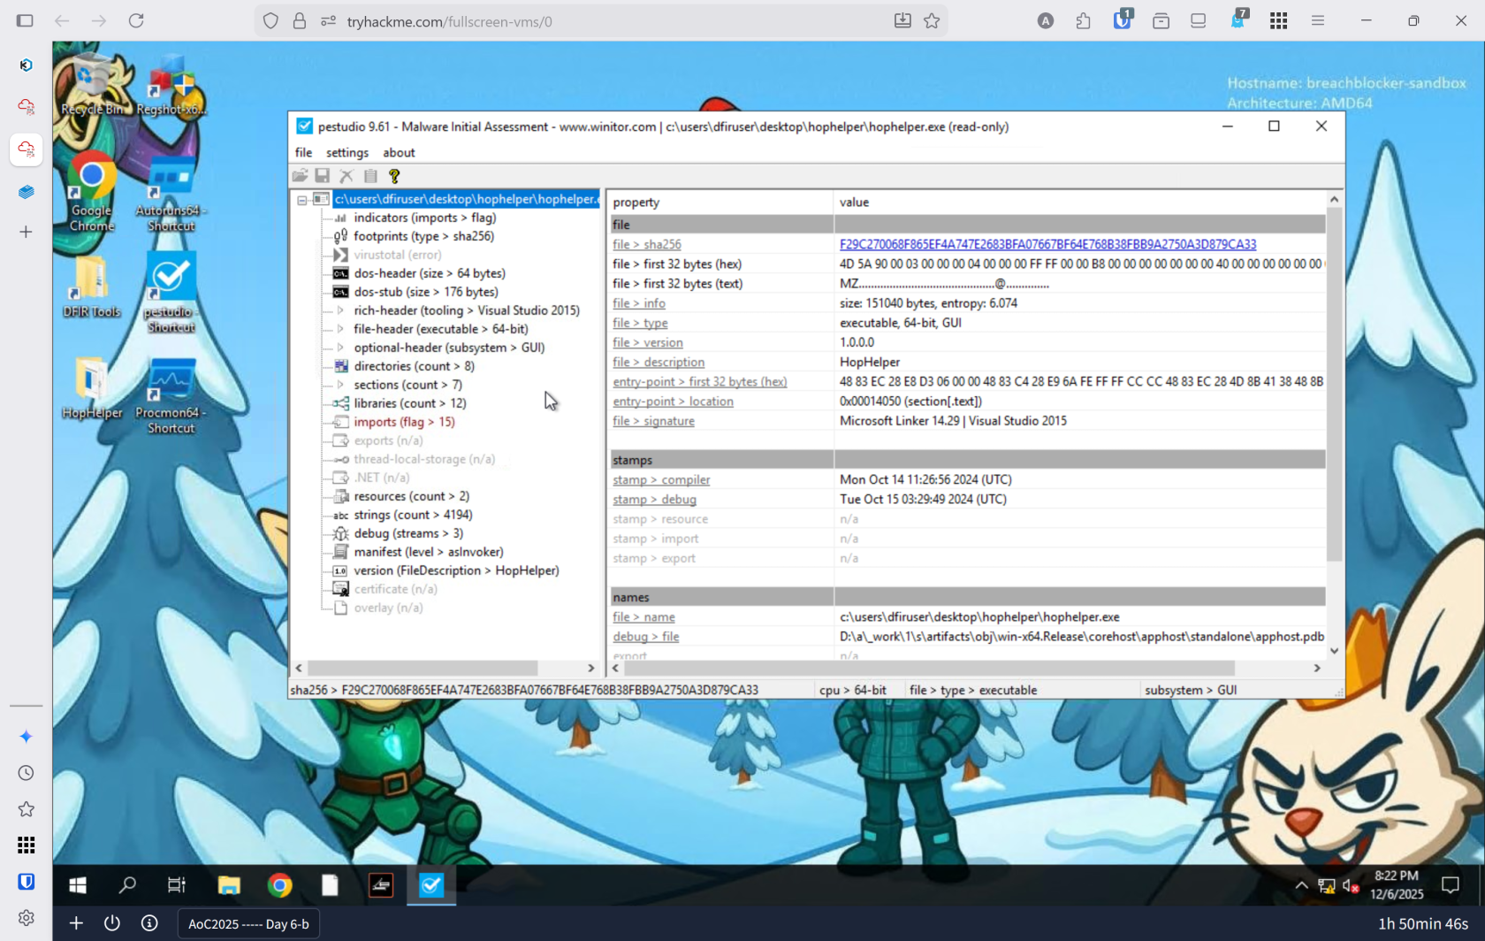The image size is (1485, 941).
Task: Click the black Regshot-like app in VM taskbar
Action: pyautogui.click(x=381, y=885)
